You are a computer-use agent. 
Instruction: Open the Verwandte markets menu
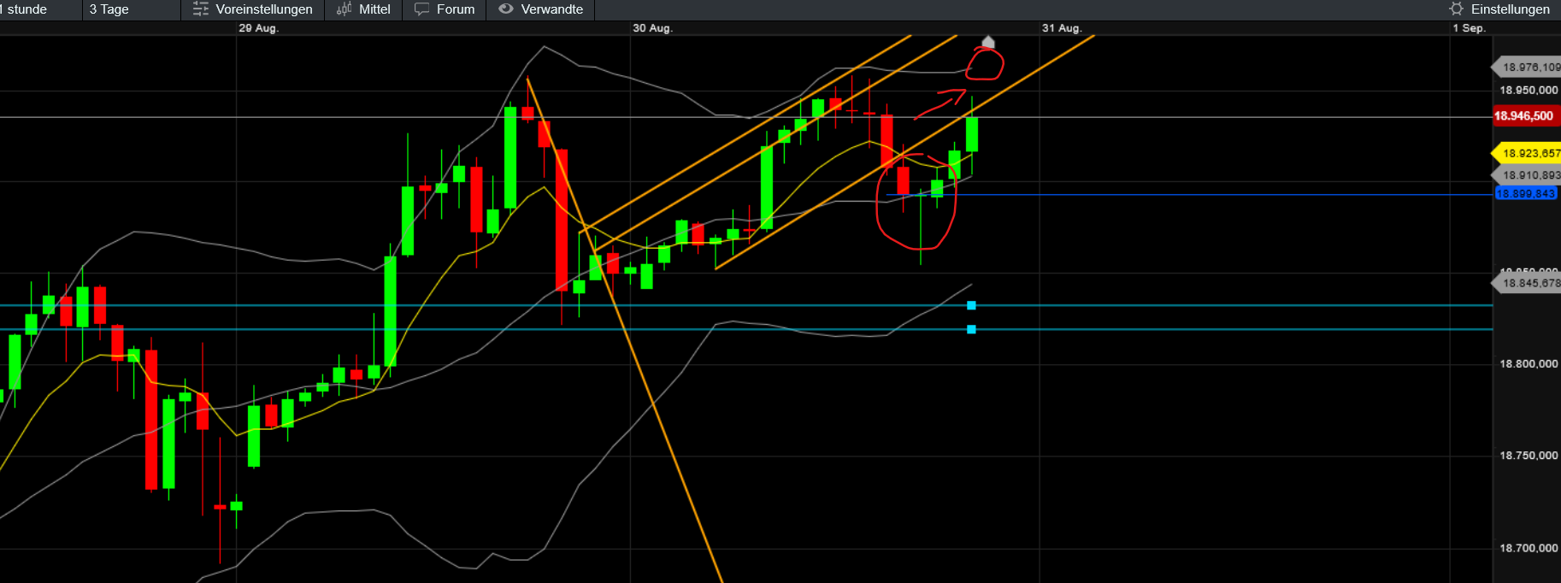[552, 9]
